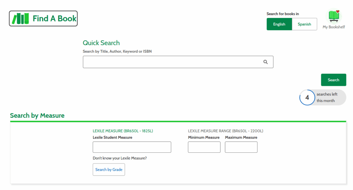Open the Search by Grade option
Image resolution: width=353 pixels, height=190 pixels.
tap(109, 170)
